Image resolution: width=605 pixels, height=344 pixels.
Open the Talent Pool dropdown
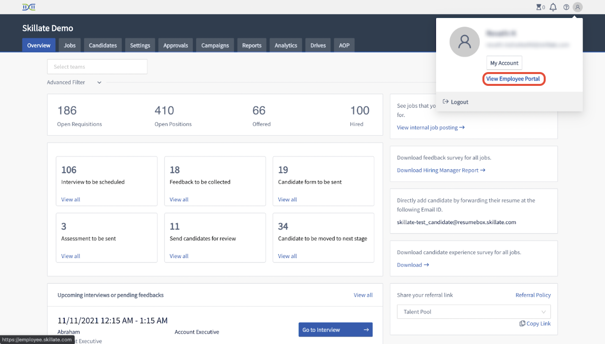[x=474, y=312]
